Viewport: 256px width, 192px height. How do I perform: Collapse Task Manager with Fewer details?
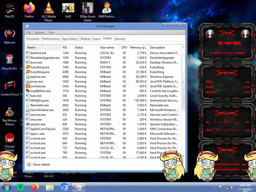(38, 164)
